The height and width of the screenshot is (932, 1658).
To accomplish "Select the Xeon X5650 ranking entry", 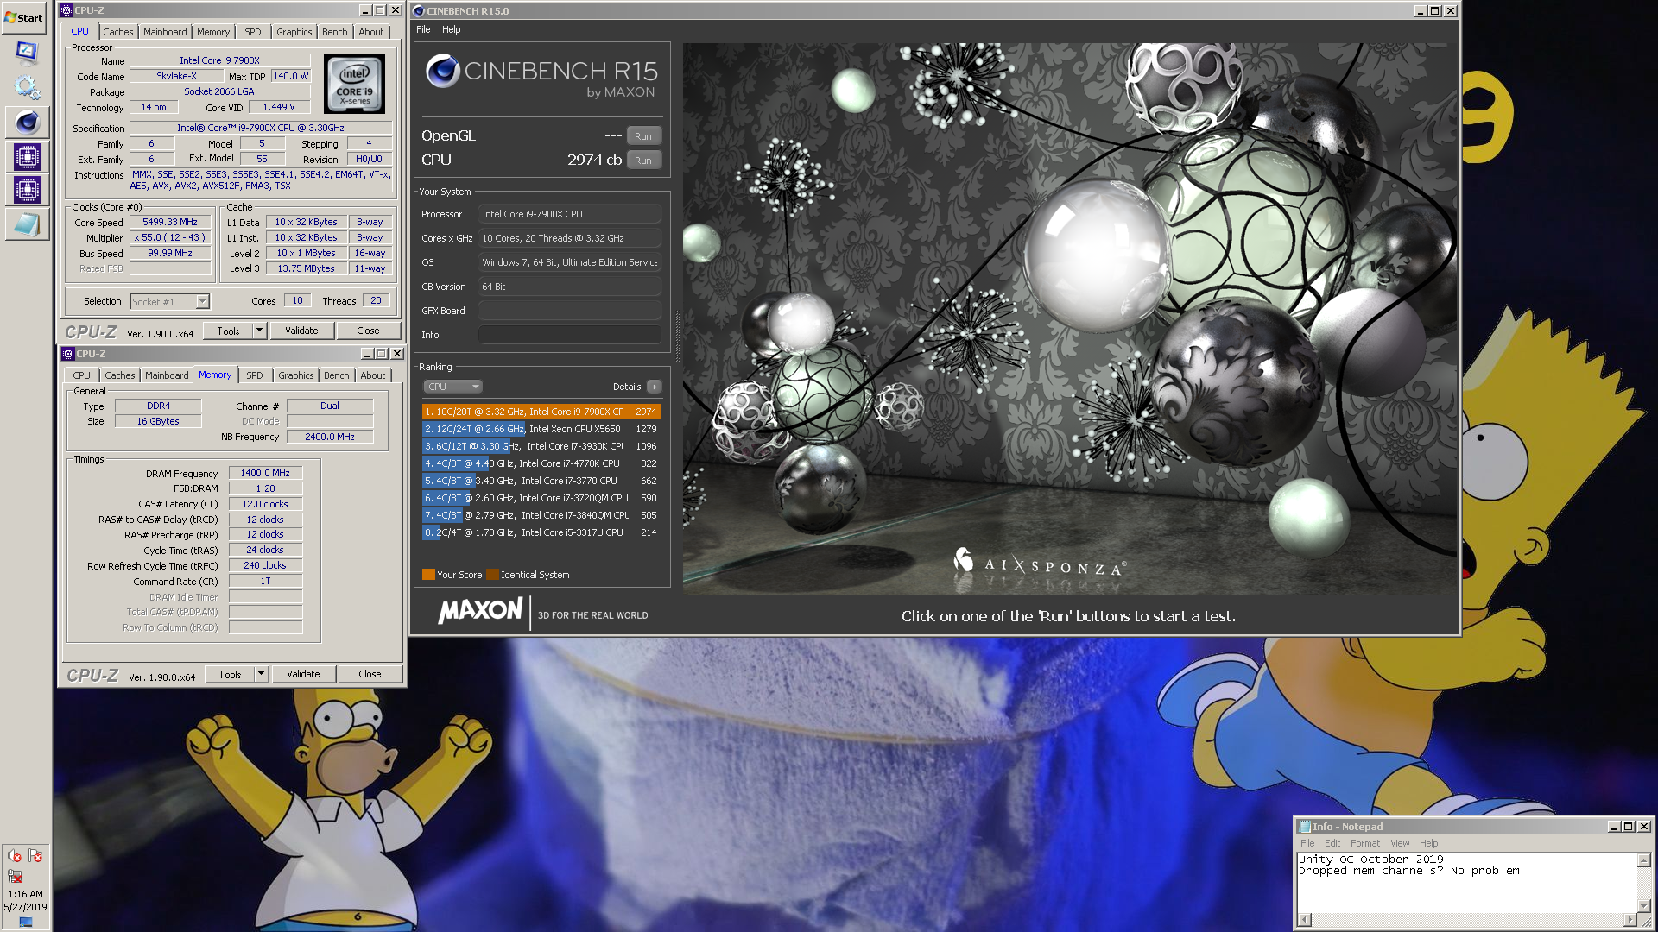I will click(x=541, y=429).
